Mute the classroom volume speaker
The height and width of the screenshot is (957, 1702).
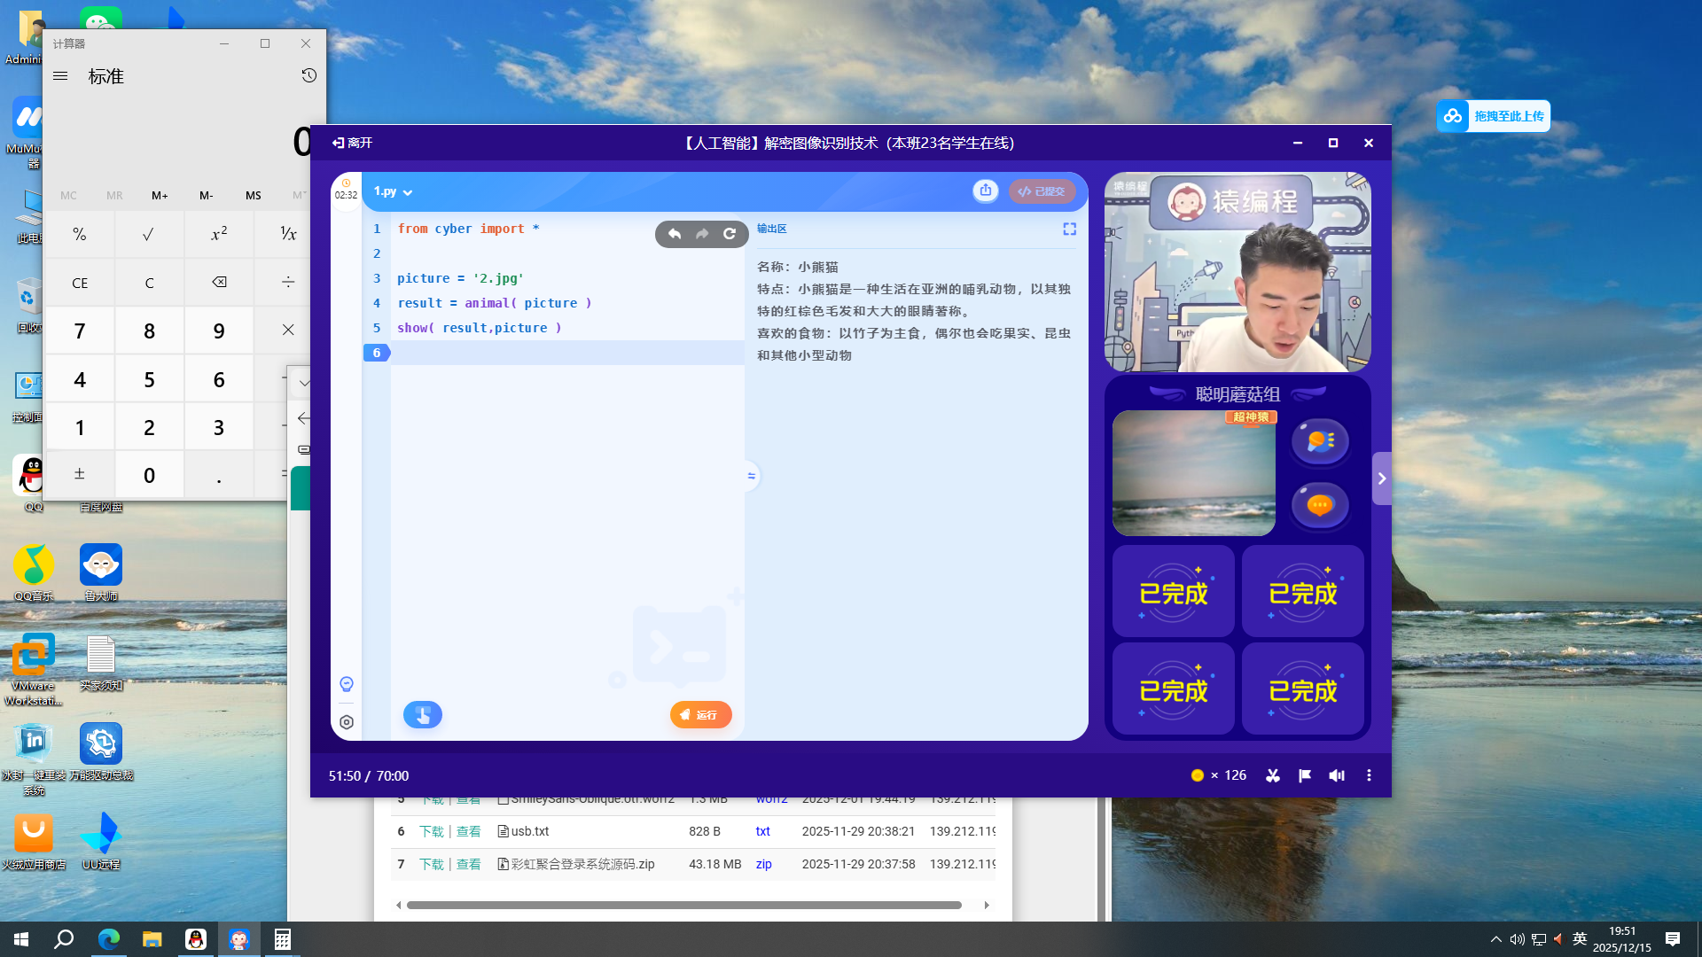pyautogui.click(x=1337, y=775)
